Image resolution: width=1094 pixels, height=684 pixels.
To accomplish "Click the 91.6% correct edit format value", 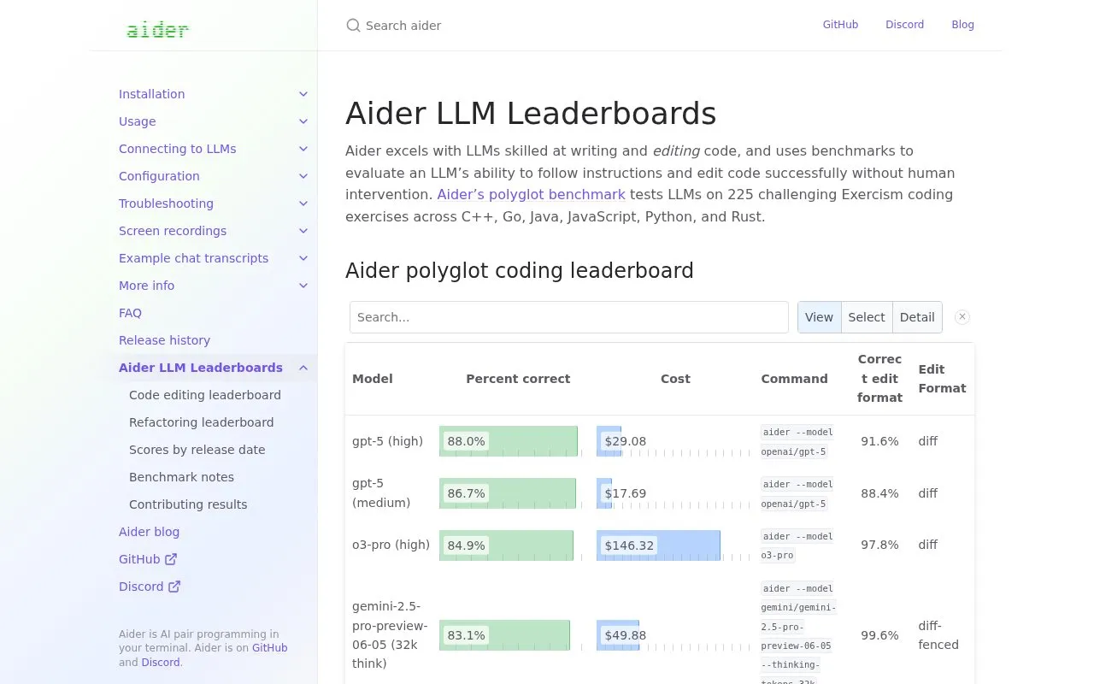I will [879, 441].
